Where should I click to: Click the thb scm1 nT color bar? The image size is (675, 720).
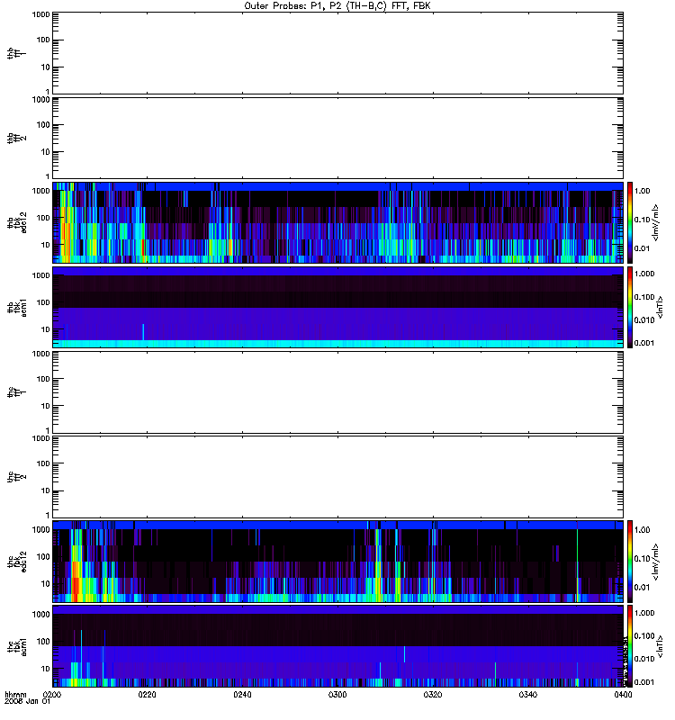(x=630, y=307)
